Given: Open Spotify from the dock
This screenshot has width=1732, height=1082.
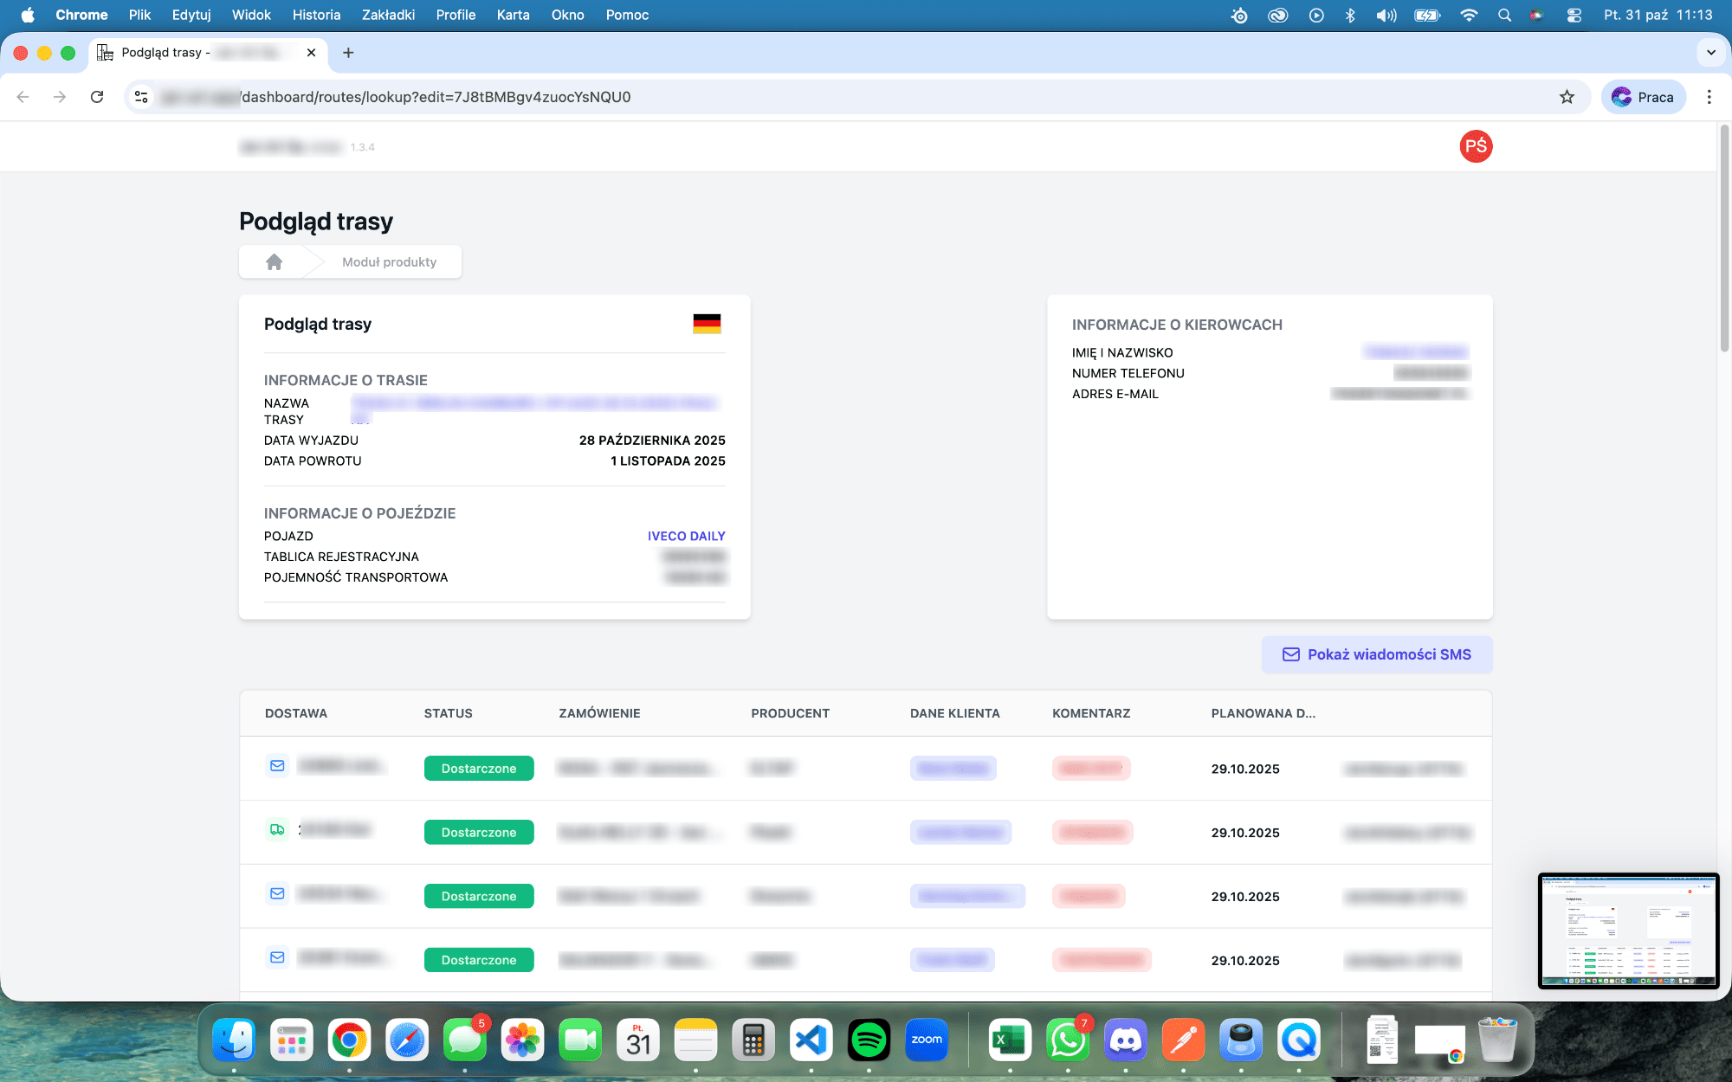Looking at the screenshot, I should pos(869,1040).
